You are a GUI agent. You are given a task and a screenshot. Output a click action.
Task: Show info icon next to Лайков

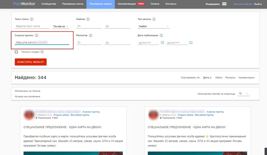click(88, 19)
